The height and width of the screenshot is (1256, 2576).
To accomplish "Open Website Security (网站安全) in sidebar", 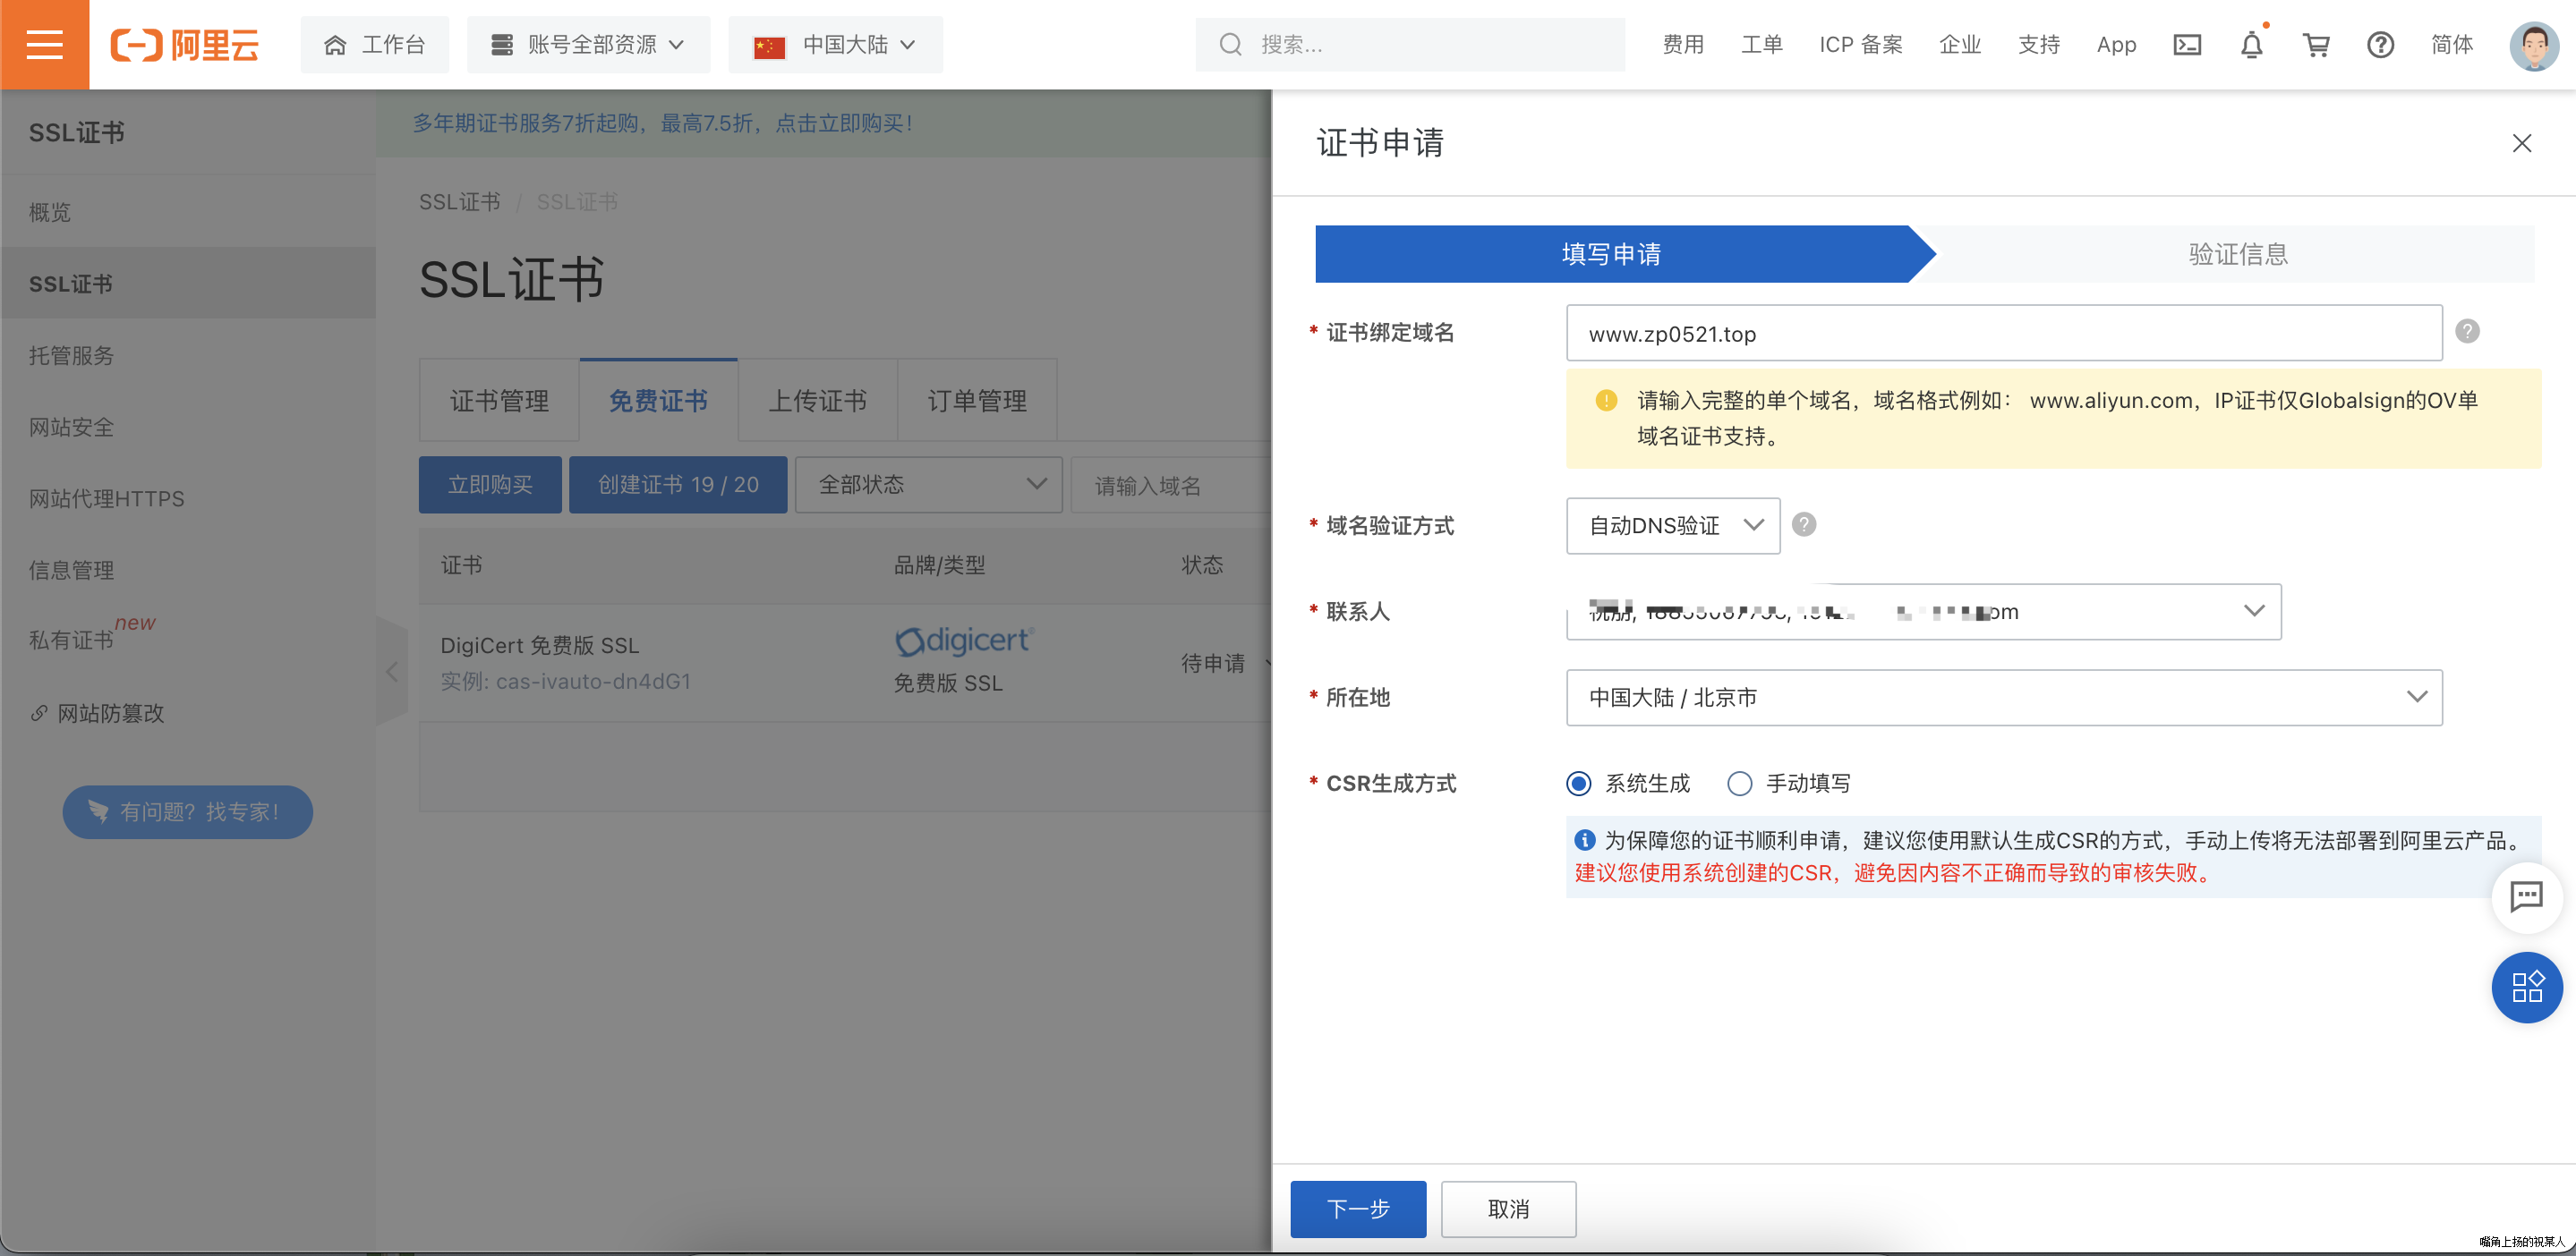I will click(x=188, y=428).
